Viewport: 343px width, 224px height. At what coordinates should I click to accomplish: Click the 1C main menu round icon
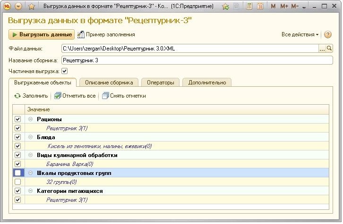click(x=7, y=7)
